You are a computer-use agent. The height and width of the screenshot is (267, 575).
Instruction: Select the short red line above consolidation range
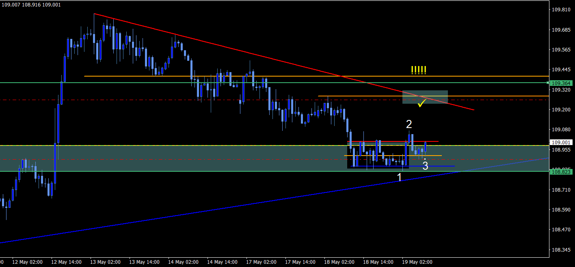(393, 141)
